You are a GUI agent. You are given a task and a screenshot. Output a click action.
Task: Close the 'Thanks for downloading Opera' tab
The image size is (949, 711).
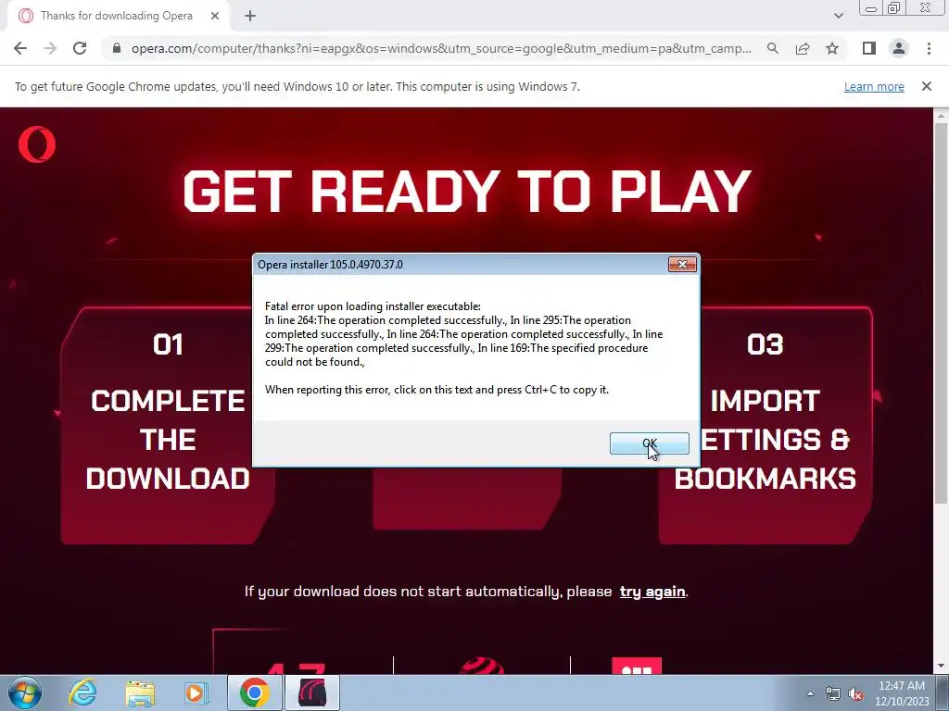click(215, 16)
